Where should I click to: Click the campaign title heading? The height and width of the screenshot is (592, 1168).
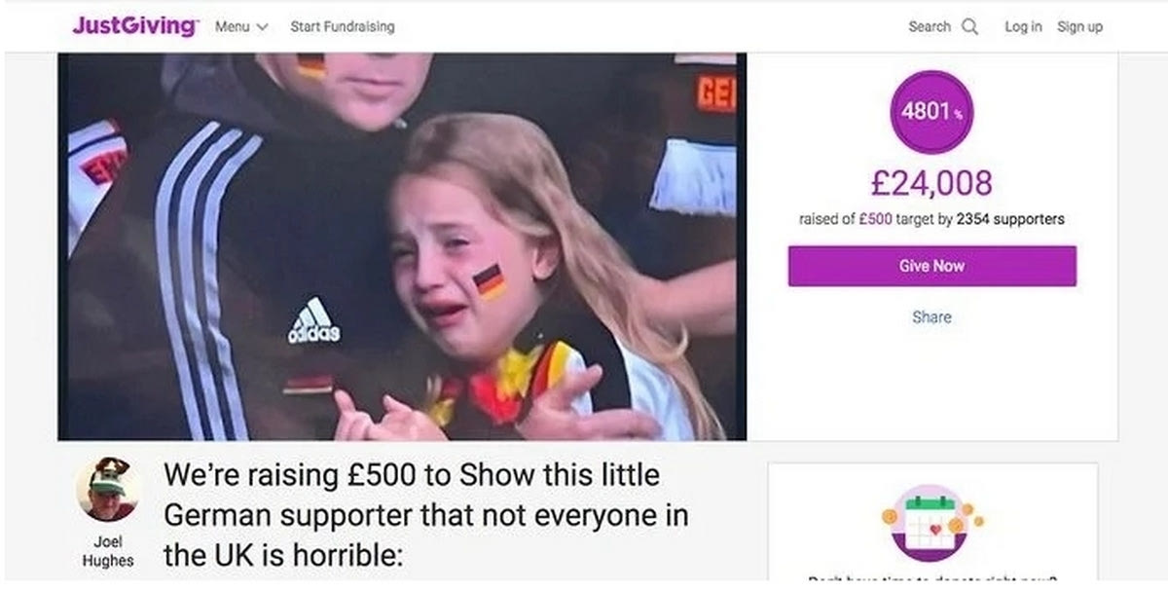coord(426,515)
